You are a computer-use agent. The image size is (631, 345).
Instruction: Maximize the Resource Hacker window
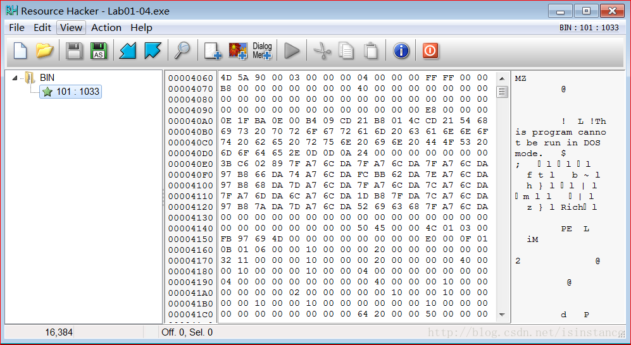point(586,11)
